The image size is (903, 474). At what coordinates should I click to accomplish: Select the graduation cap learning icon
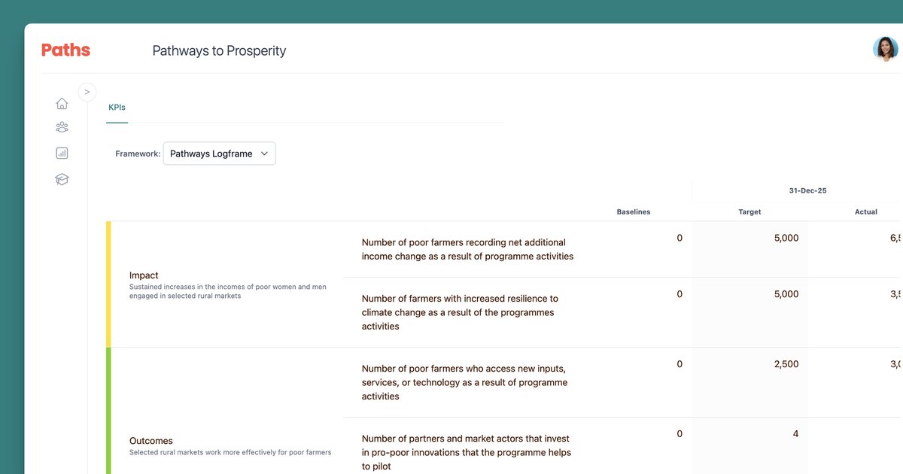(62, 179)
